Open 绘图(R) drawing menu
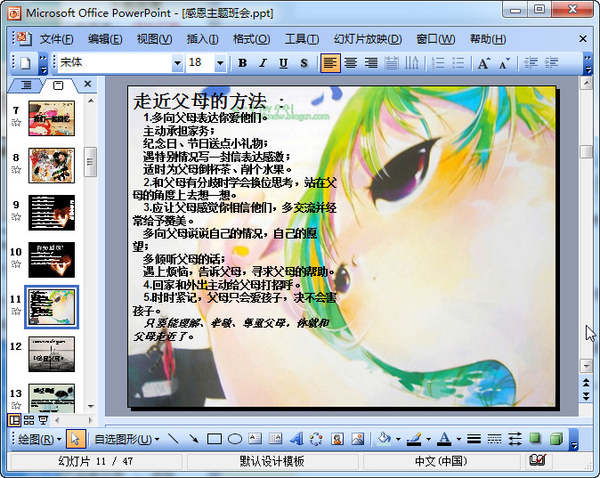 coord(39,440)
